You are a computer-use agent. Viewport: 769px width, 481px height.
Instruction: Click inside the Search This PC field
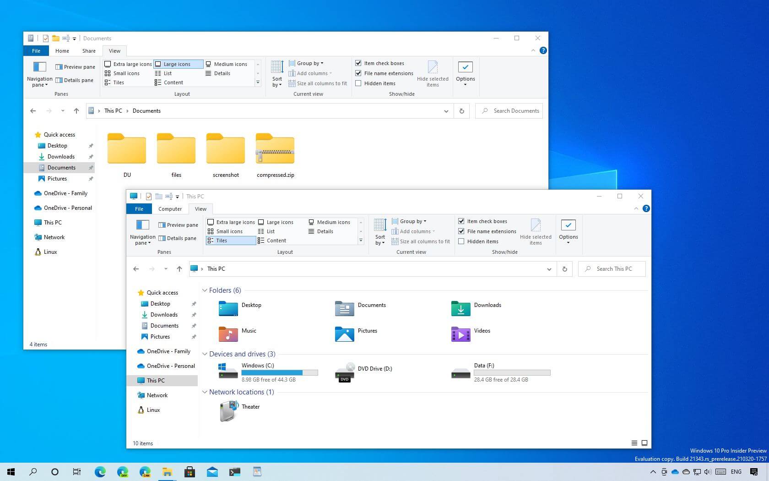613,269
